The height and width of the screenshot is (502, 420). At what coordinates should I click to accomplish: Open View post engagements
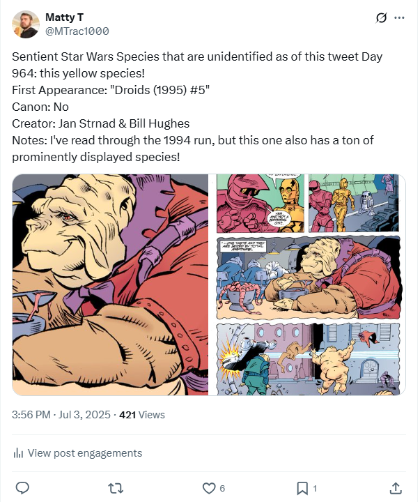84,453
